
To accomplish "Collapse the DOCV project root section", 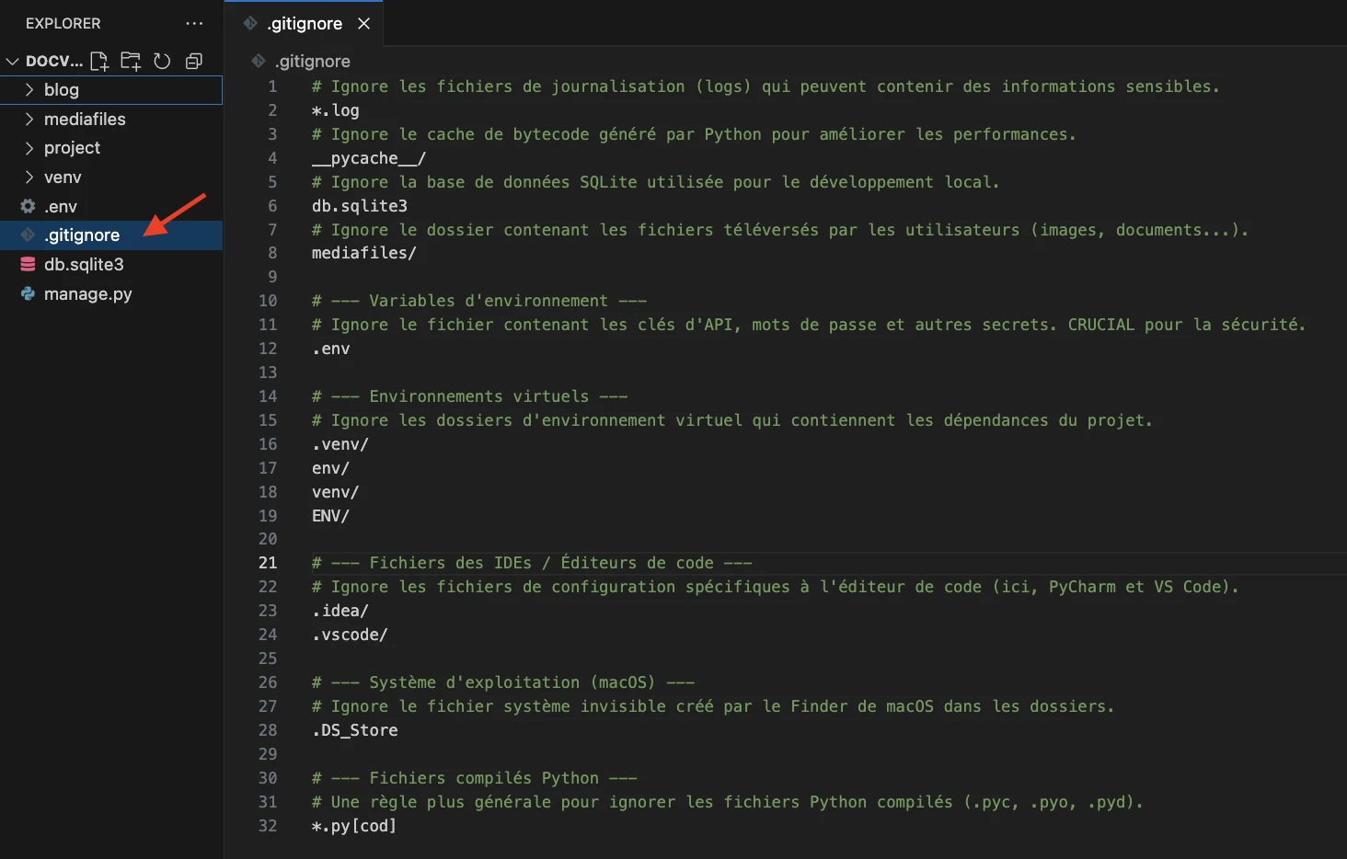I will point(13,62).
